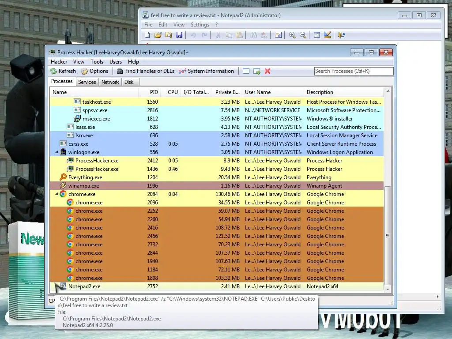Select the taskhost.exe process row
Screen dimensions: 452x339
pos(216,102)
